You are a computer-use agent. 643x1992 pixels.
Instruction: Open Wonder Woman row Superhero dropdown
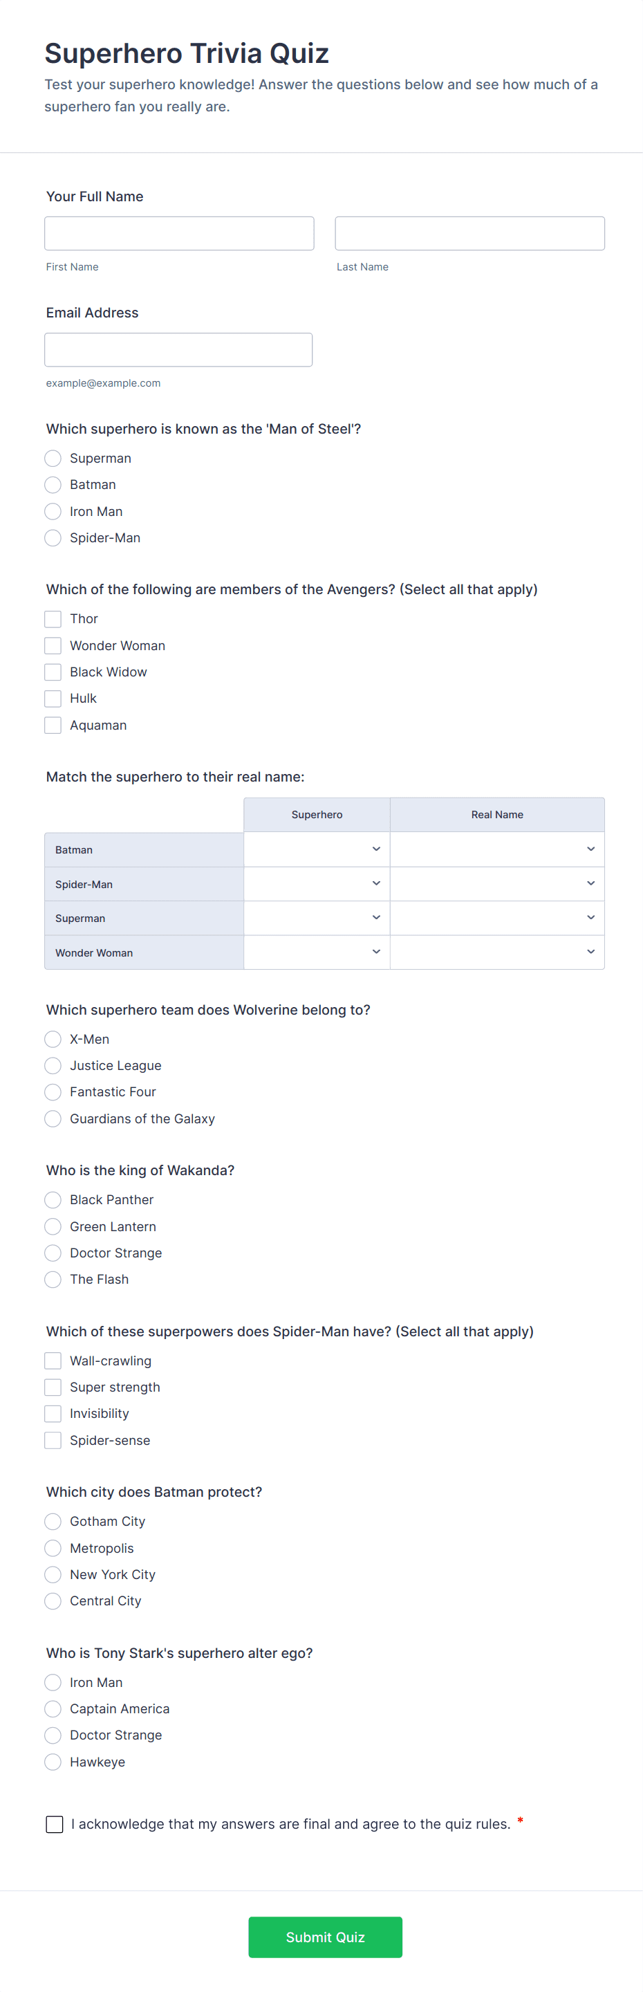(317, 952)
